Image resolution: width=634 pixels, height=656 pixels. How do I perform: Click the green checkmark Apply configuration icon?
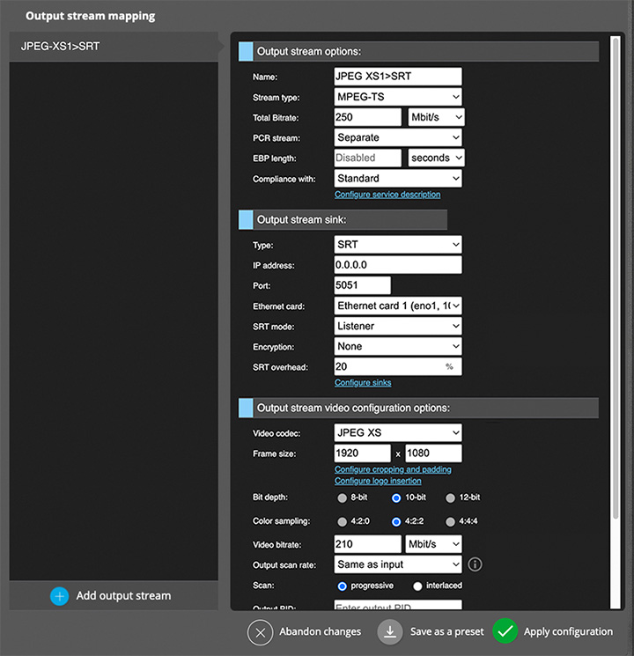click(x=505, y=631)
